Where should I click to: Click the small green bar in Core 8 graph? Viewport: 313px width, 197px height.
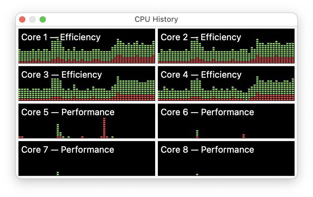tap(196, 173)
